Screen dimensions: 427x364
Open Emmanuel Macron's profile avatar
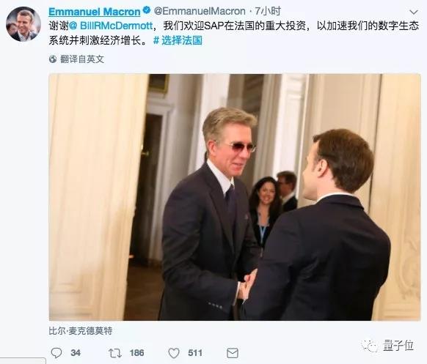(x=23, y=24)
